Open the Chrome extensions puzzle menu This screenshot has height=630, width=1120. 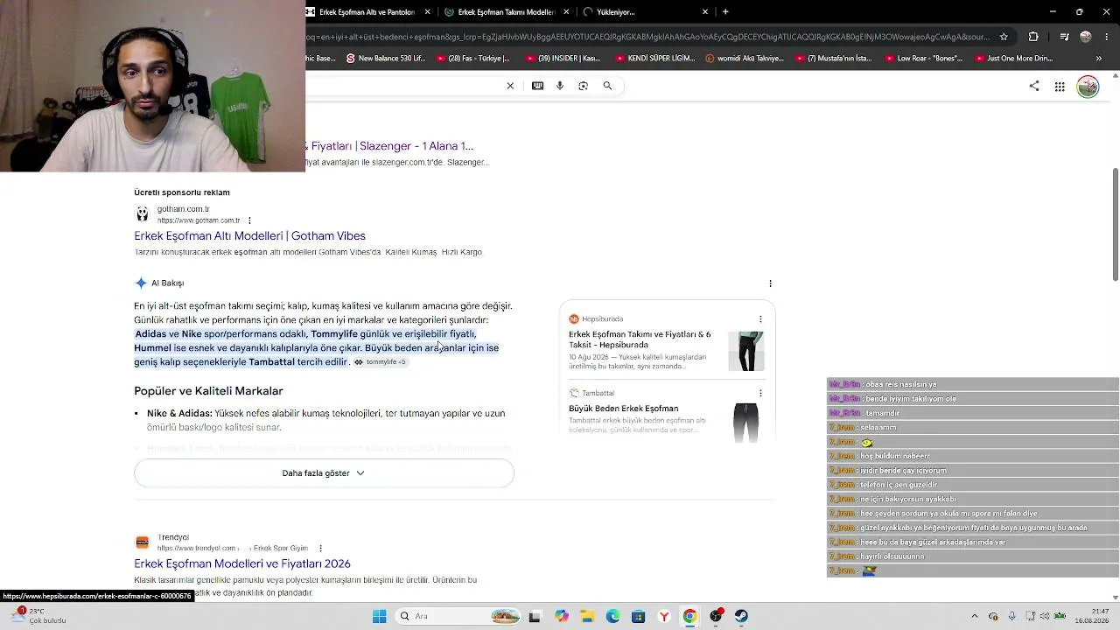[x=1033, y=37]
